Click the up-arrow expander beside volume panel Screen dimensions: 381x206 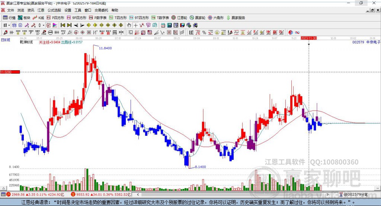point(3,188)
